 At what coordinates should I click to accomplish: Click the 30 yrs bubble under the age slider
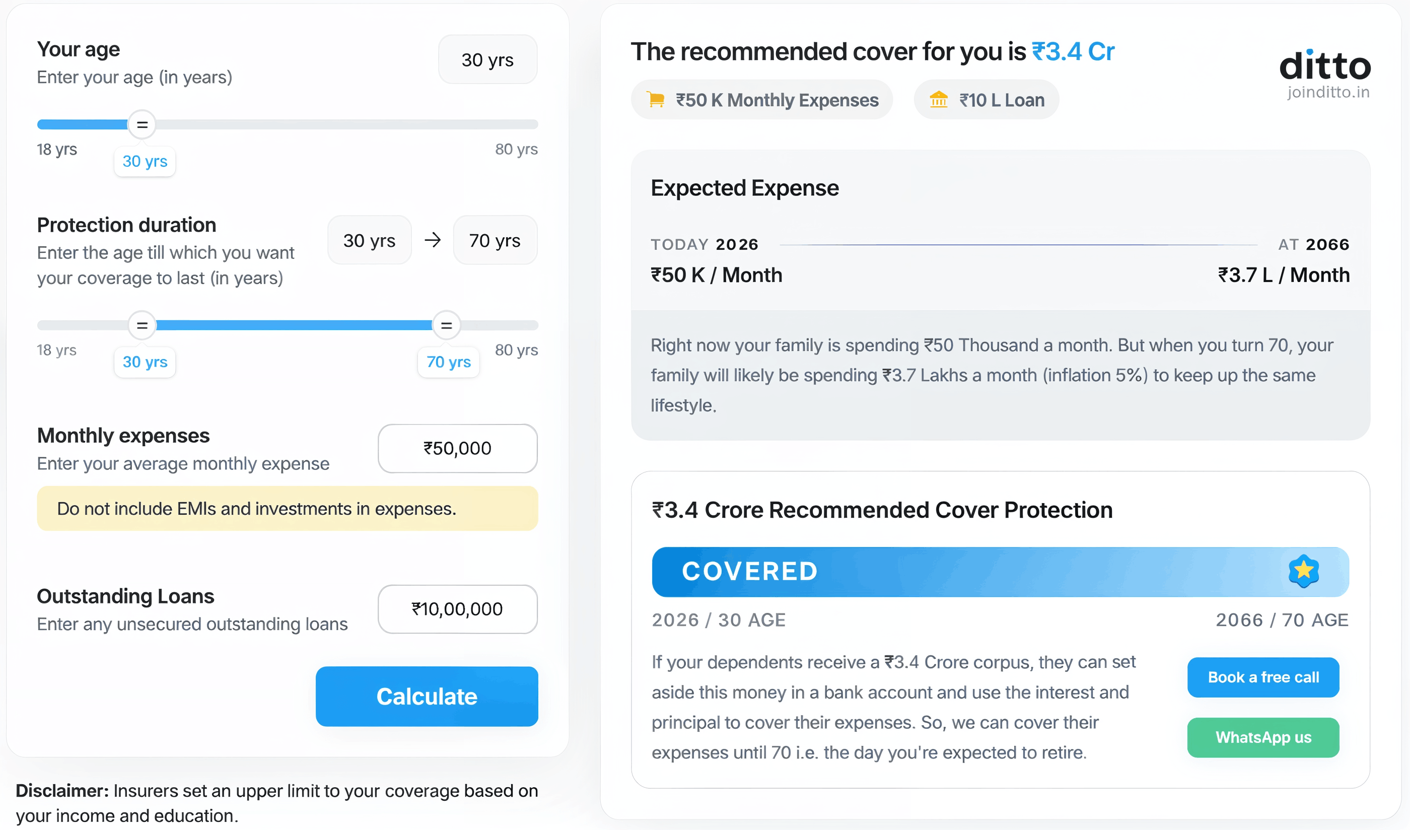click(x=145, y=161)
